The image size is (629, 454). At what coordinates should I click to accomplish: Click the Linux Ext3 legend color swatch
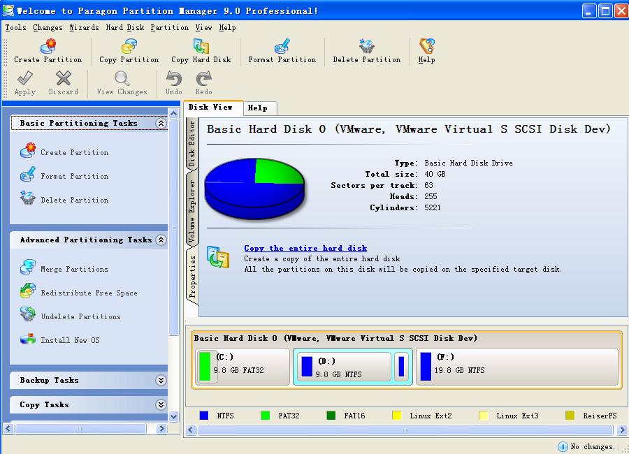[x=483, y=415]
